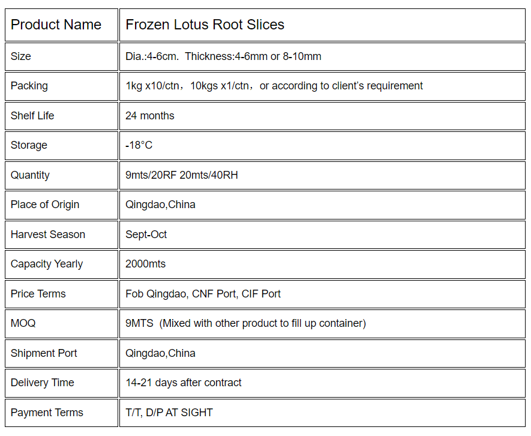The height and width of the screenshot is (436, 531).
Task: Click the Packing label cell
Action: pos(29,86)
